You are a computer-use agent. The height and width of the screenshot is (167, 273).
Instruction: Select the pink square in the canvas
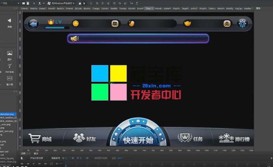[x=118, y=92]
